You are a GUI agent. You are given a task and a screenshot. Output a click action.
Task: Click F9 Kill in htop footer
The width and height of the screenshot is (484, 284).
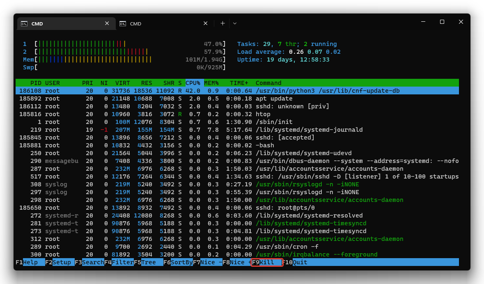pyautogui.click(x=267, y=262)
